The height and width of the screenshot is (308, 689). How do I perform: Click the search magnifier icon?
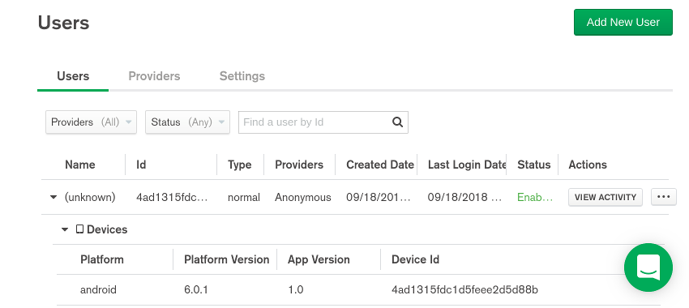[397, 122]
